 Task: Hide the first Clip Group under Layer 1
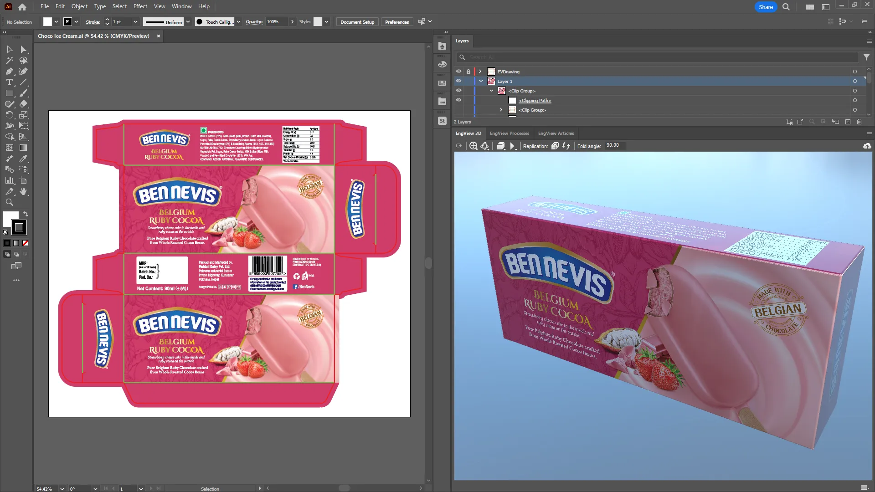[x=458, y=91]
